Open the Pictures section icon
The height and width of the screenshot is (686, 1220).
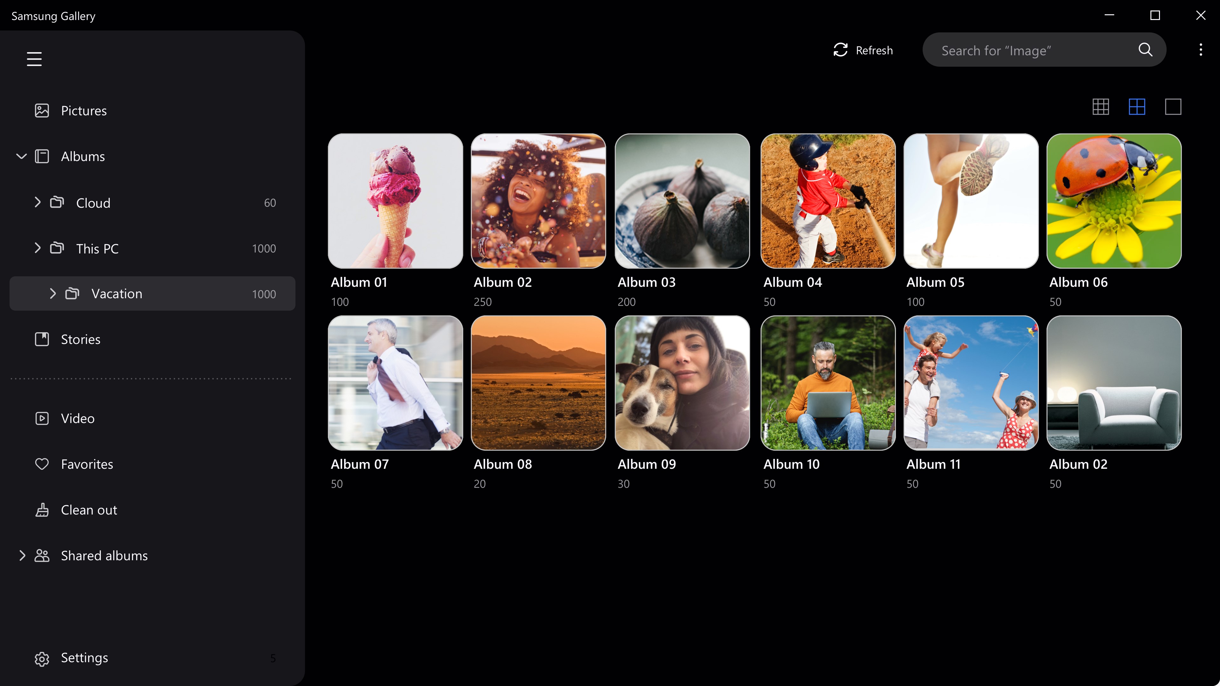tap(42, 110)
